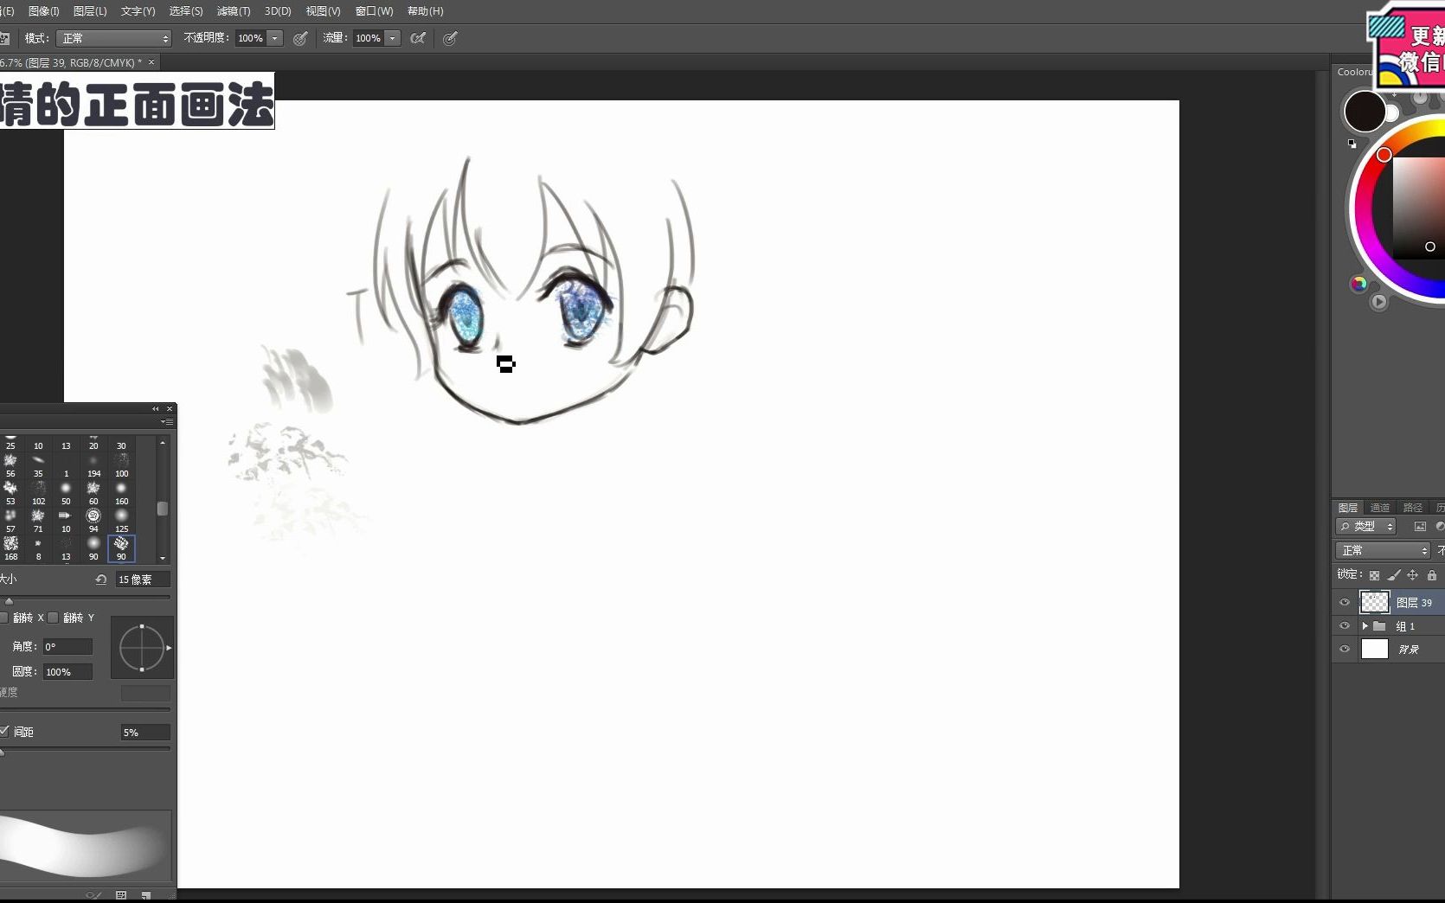Screen dimensions: 1445x903
Task: Toggle 翻转 Y checkbox
Action: coord(54,618)
